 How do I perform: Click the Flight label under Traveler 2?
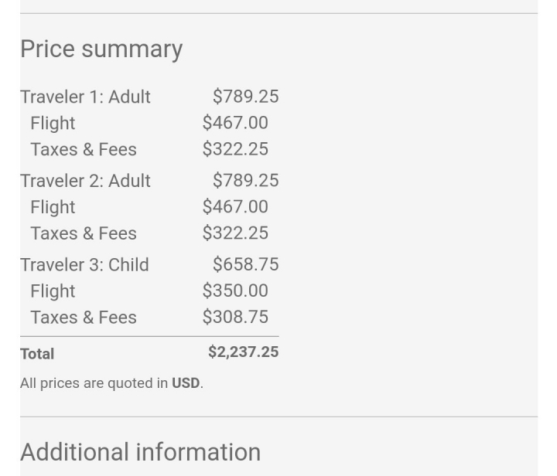click(x=53, y=207)
